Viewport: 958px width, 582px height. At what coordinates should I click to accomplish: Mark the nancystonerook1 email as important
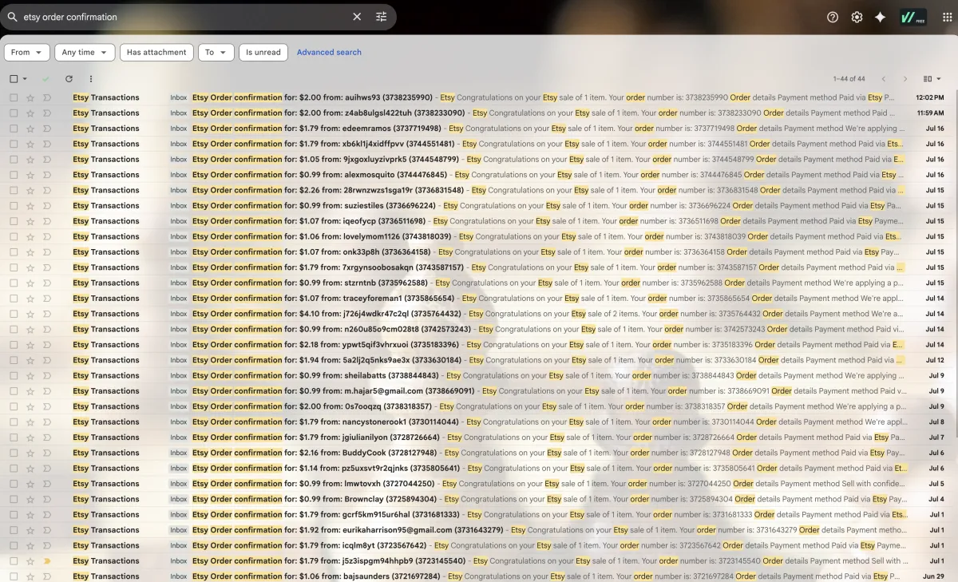coord(46,422)
